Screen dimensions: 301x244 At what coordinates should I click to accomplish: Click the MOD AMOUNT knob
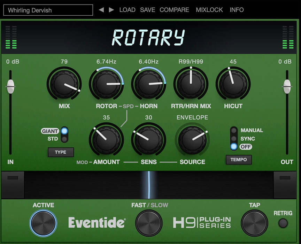pyautogui.click(x=106, y=140)
